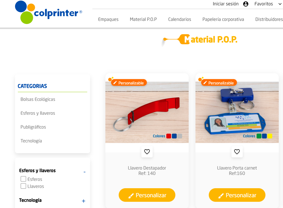Click the user account icon
The image size is (283, 208).
(x=246, y=4)
